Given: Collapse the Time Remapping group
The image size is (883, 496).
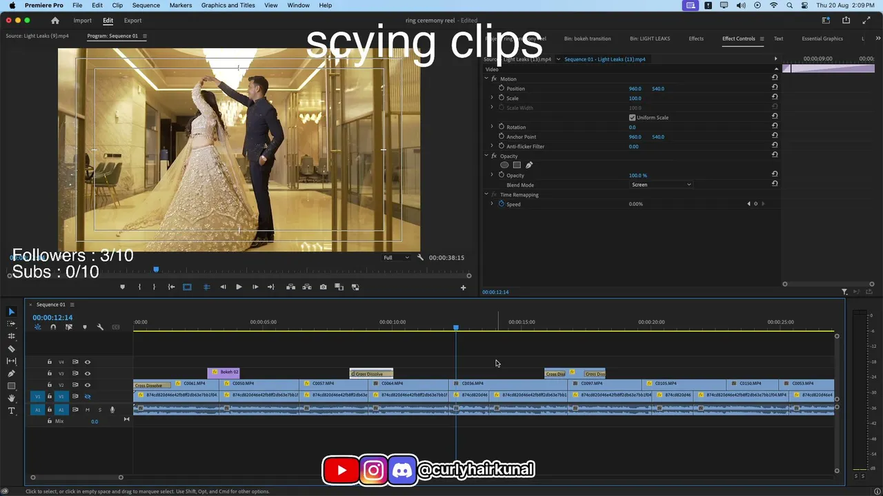Looking at the screenshot, I should click(x=486, y=194).
